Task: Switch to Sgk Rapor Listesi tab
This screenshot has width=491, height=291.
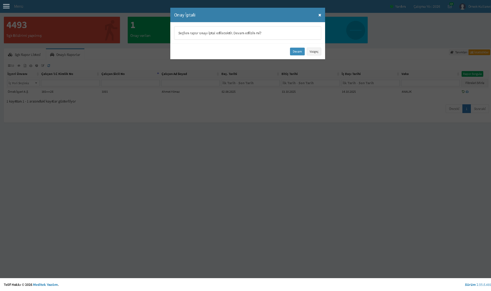Action: tap(25, 55)
